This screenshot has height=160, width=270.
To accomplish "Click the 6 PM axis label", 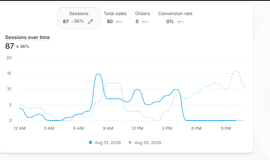I will [196, 129].
